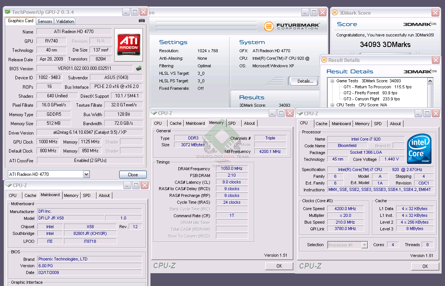Click the CPU-Z Memory window title icon
Image resolution: width=445 pixels, height=286 pixels.
click(x=154, y=113)
